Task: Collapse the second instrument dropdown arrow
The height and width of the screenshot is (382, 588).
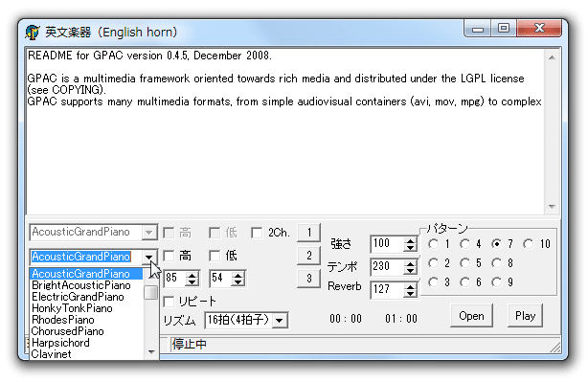Action: (148, 258)
